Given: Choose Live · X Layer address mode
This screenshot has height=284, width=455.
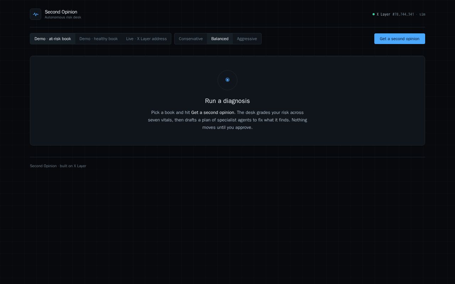Looking at the screenshot, I should [x=146, y=39].
